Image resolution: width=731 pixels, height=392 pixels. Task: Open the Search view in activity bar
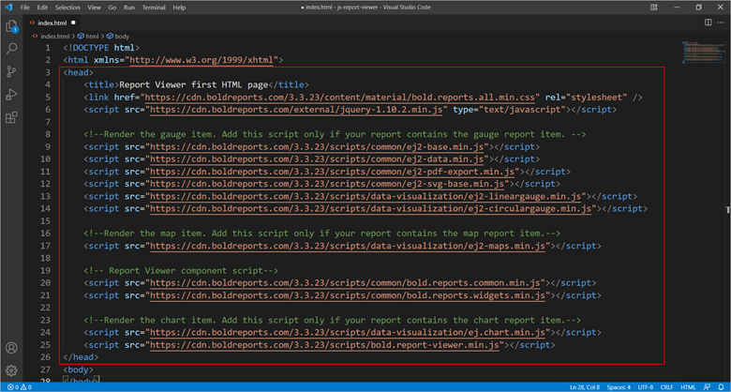tap(11, 49)
